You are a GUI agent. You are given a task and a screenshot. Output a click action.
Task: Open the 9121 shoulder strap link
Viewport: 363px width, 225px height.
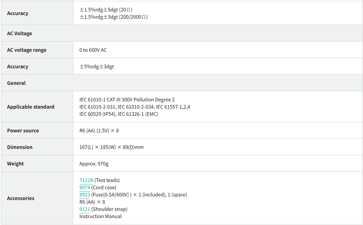pos(85,209)
